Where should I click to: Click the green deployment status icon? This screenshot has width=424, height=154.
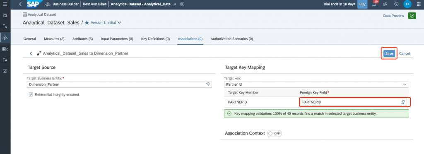pos(412,16)
